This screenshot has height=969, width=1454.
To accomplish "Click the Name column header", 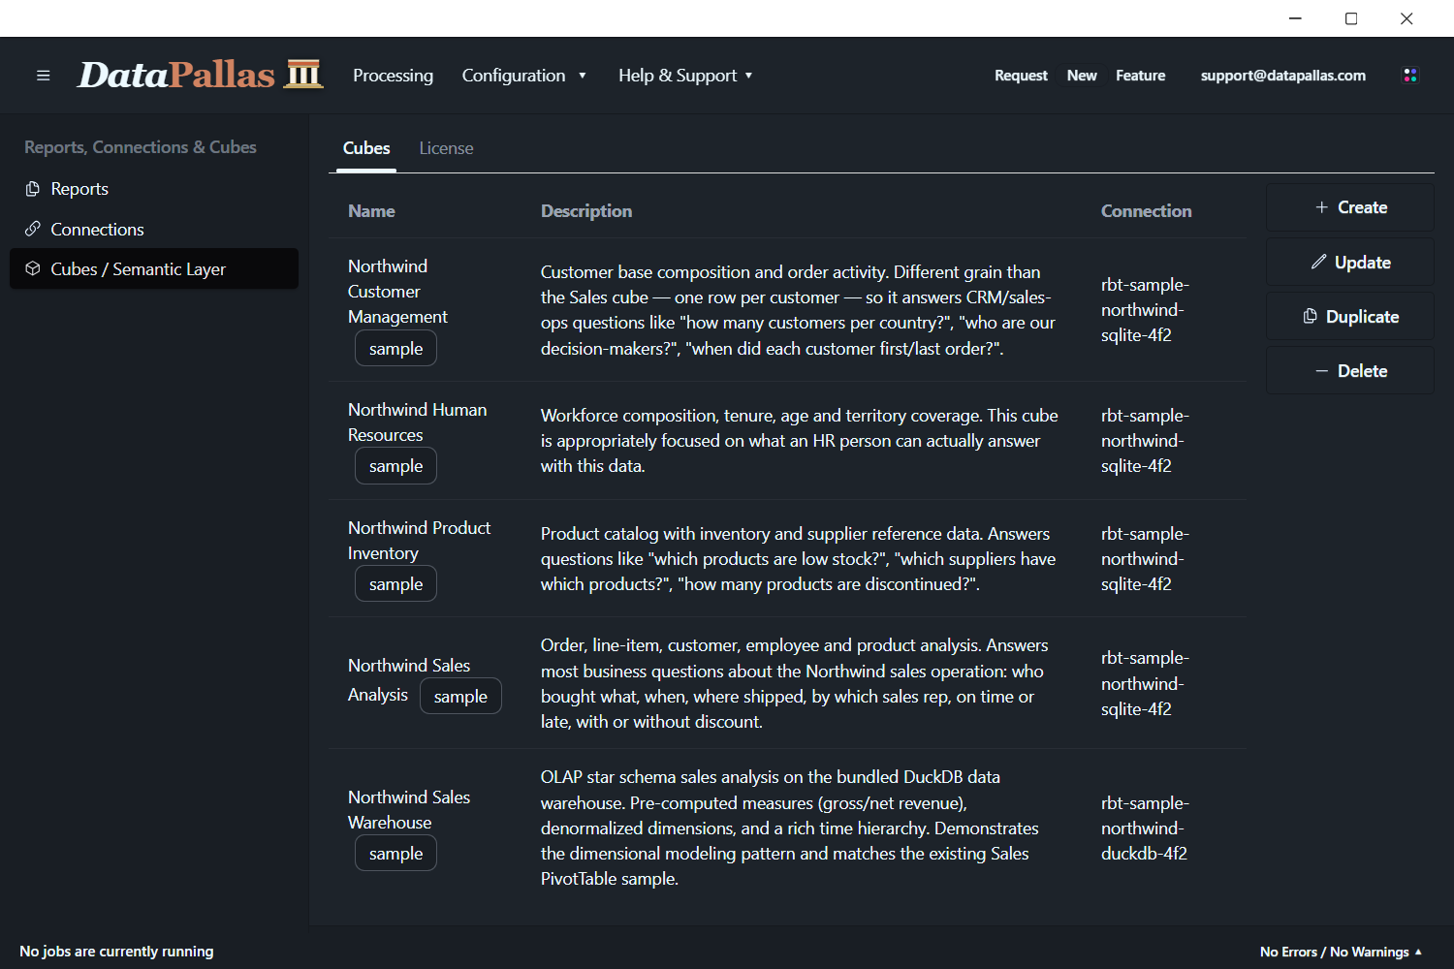I will click(371, 211).
